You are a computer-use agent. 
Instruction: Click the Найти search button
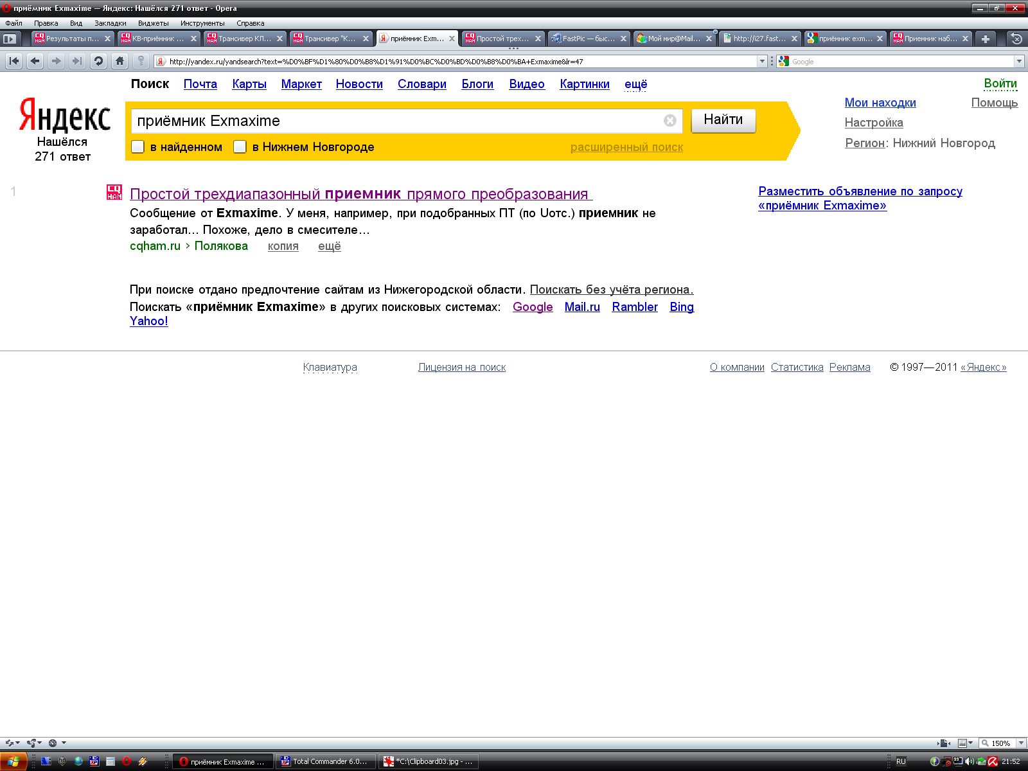(723, 120)
